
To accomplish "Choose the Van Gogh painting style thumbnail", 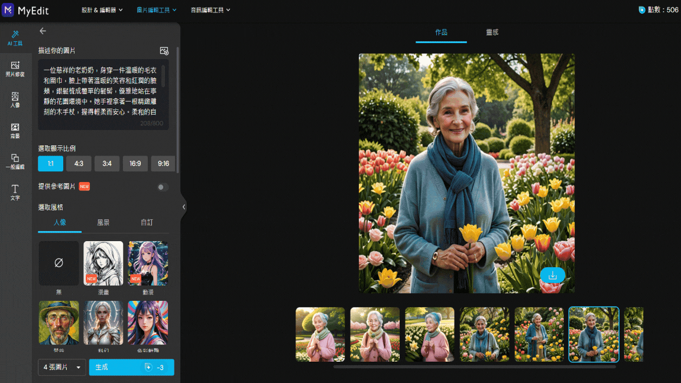I will [x=59, y=323].
